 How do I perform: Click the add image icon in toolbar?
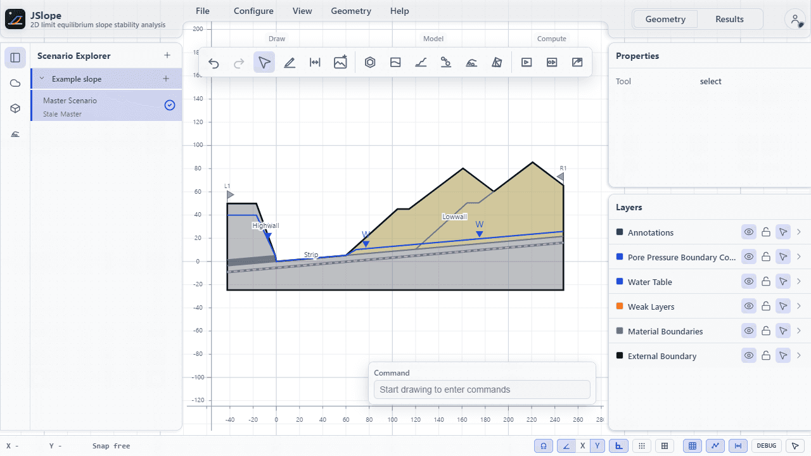point(340,63)
